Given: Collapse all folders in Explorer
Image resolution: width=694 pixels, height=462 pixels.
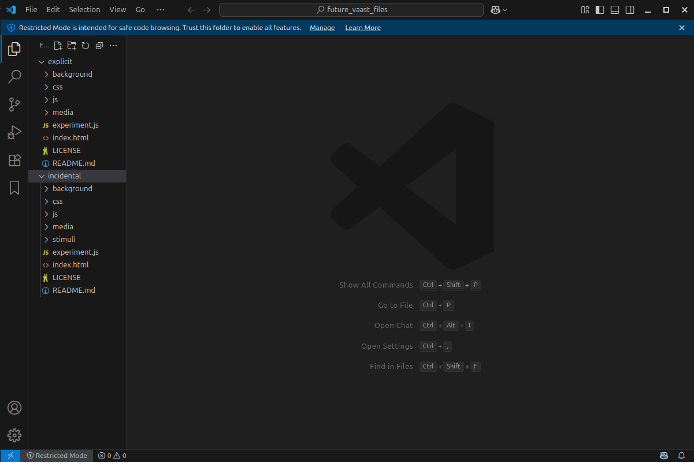Looking at the screenshot, I should pos(99,46).
